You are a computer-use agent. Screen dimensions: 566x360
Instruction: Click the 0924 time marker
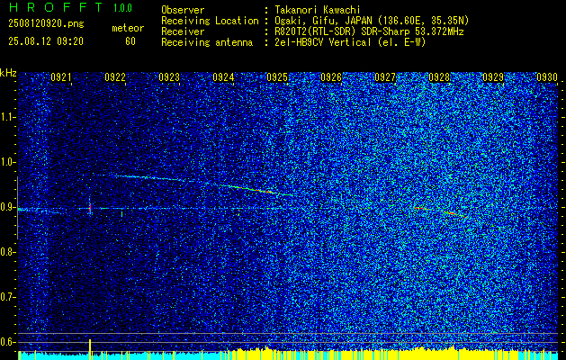click(x=223, y=76)
